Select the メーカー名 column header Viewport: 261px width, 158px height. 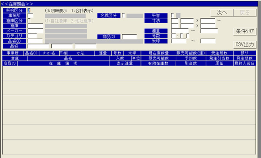[x=49, y=53]
